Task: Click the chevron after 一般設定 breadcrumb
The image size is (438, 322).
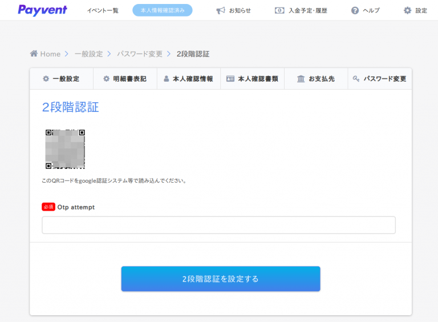Action: (109, 54)
